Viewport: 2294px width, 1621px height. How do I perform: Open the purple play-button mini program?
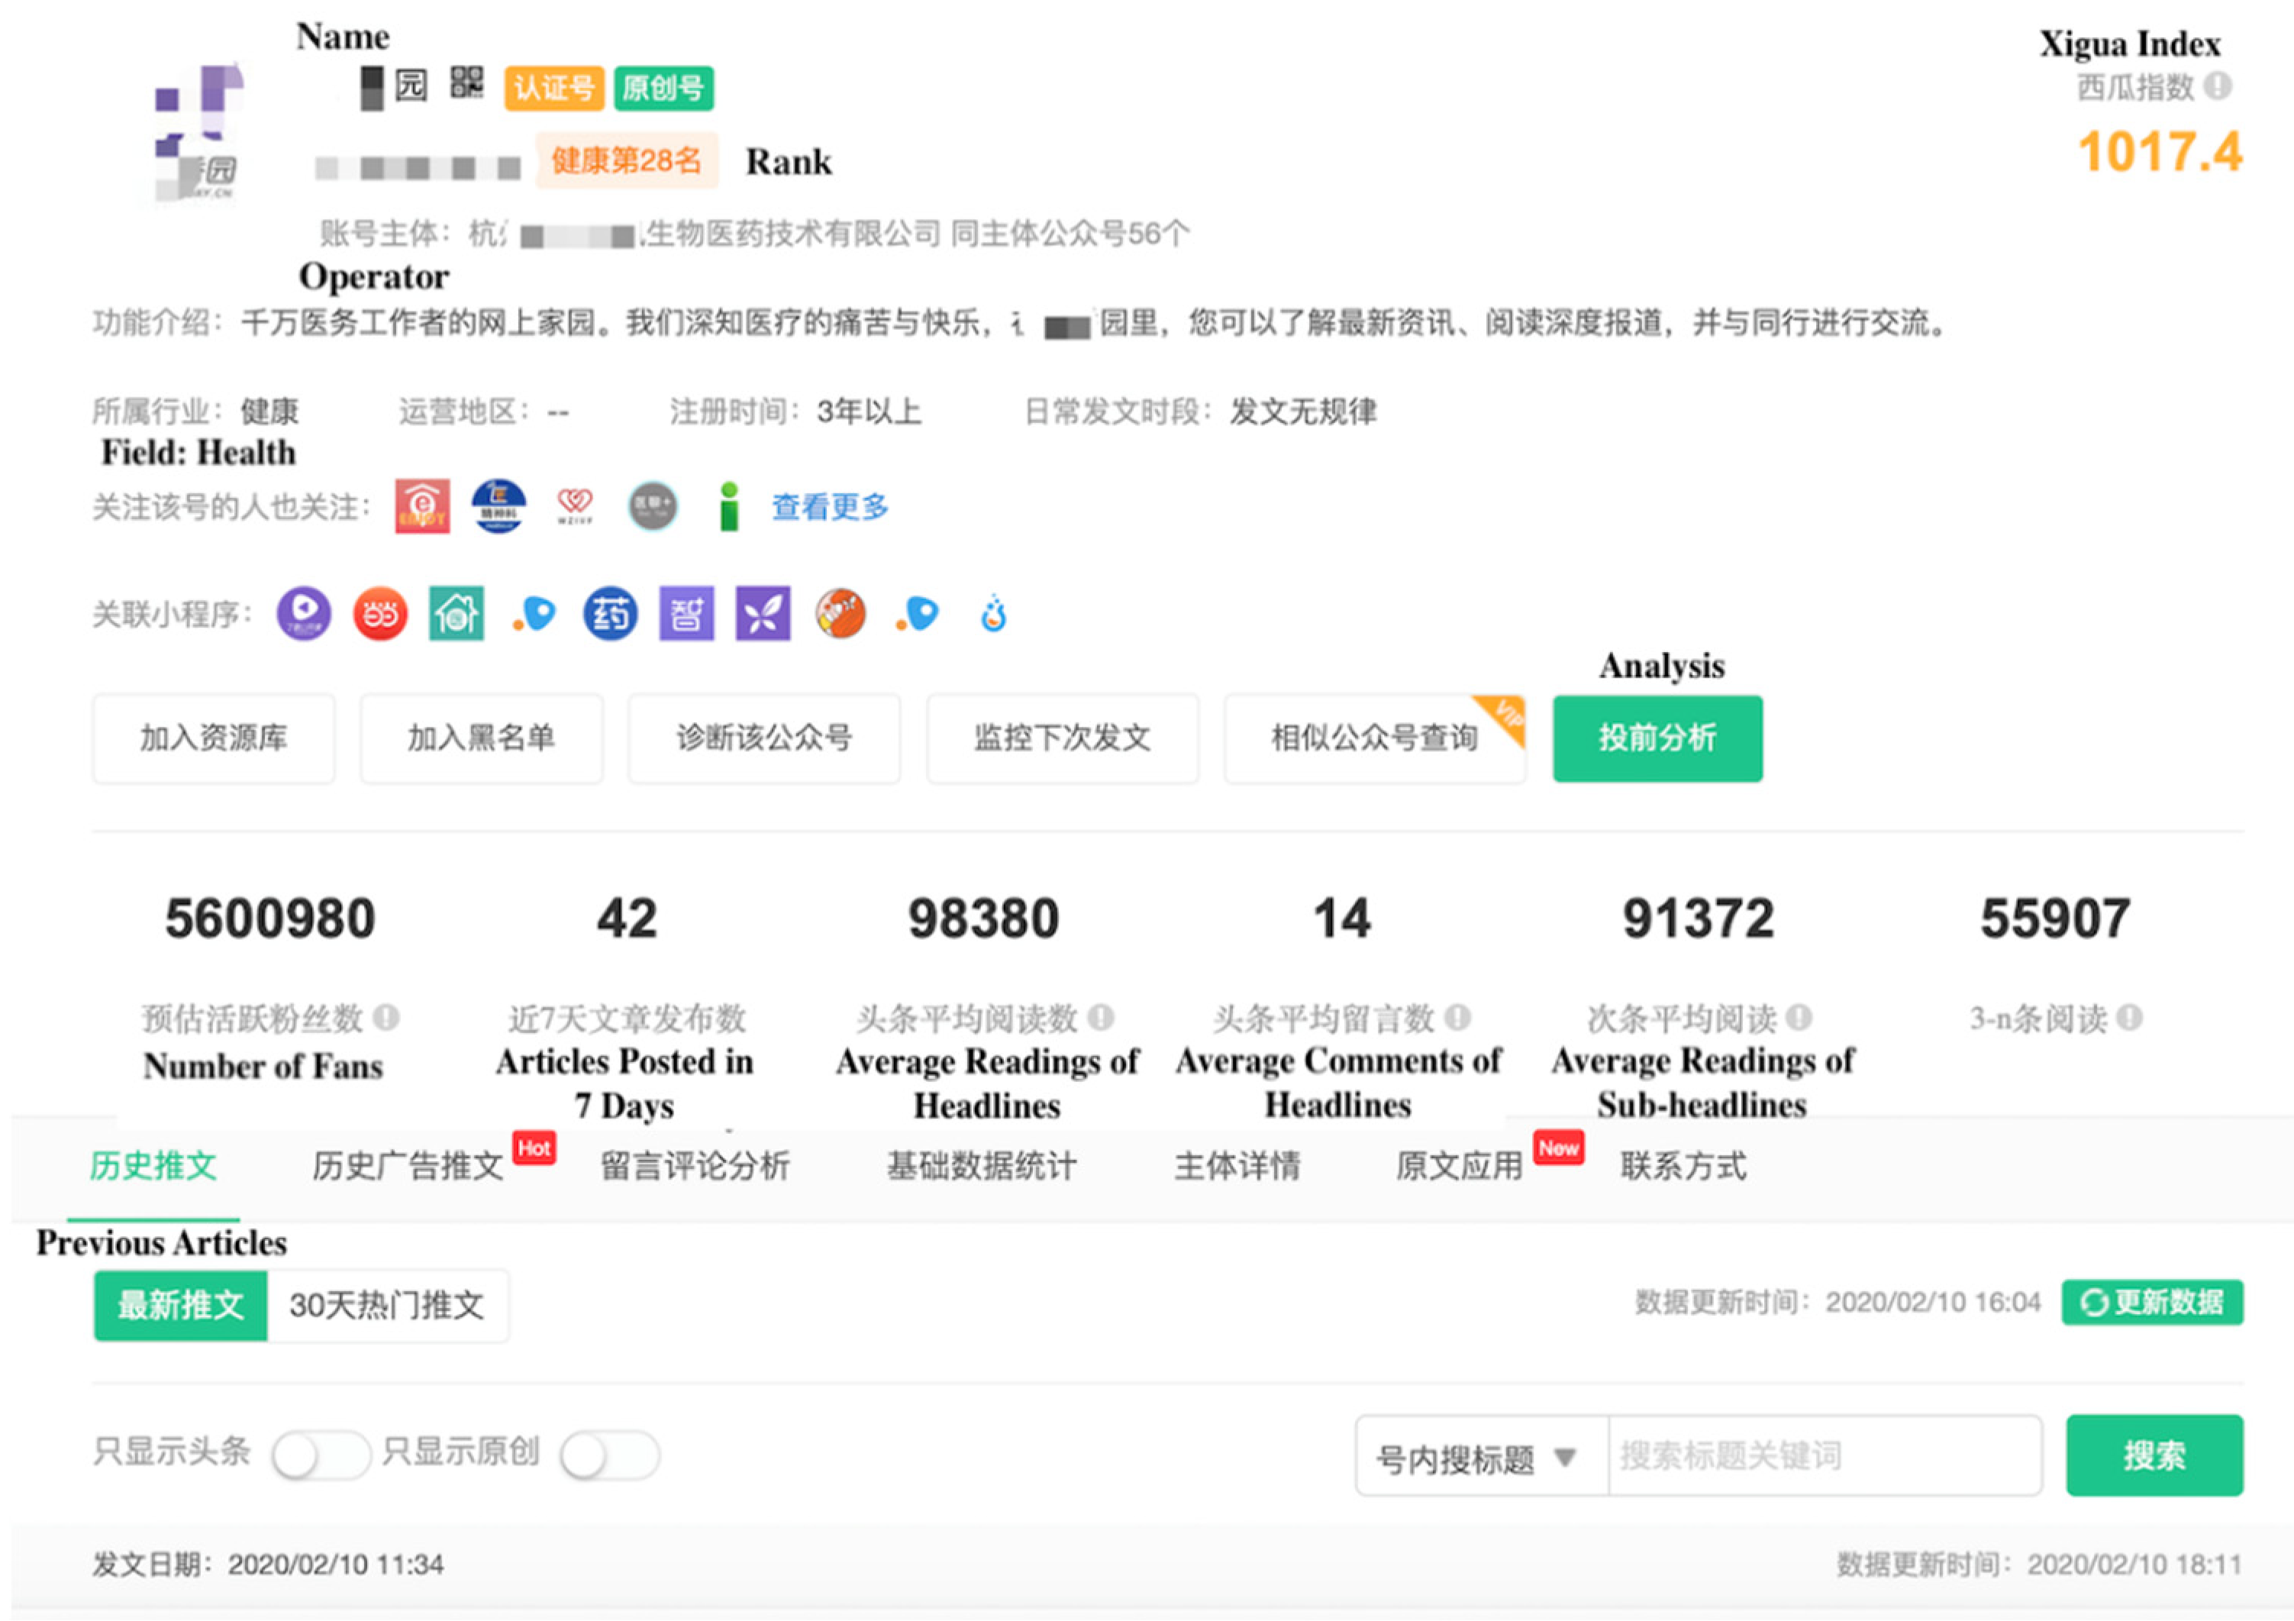tap(304, 614)
